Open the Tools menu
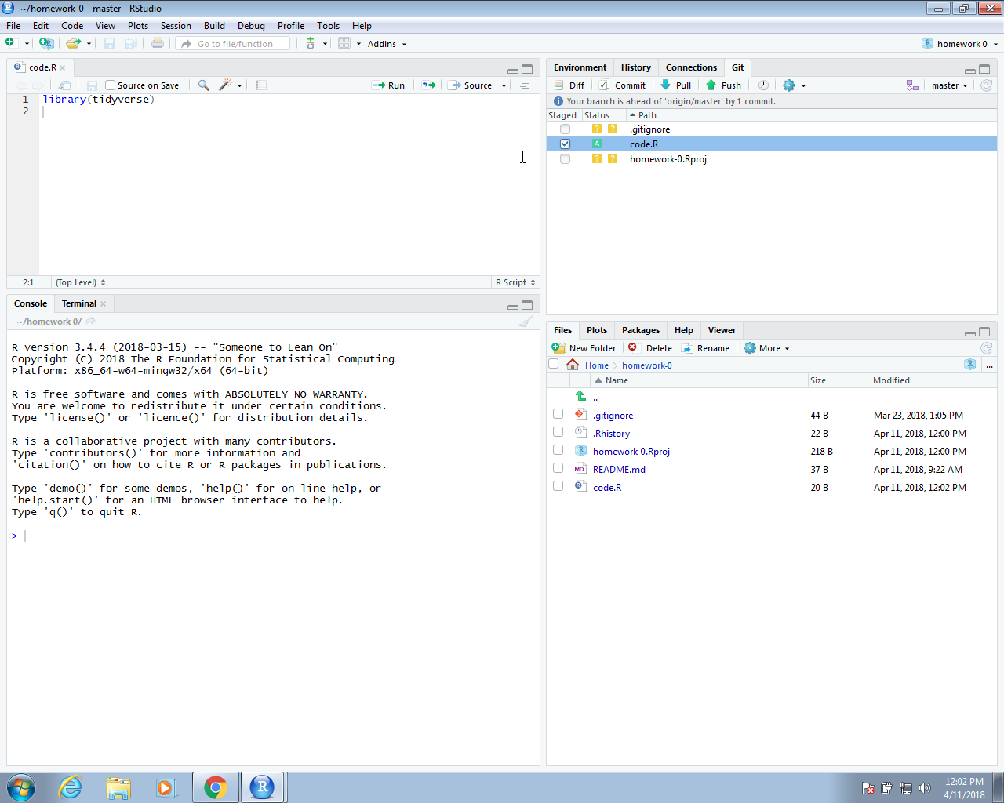This screenshot has height=803, width=1004. coord(328,26)
